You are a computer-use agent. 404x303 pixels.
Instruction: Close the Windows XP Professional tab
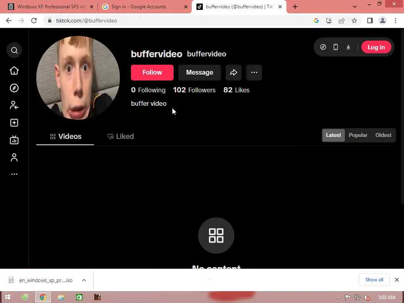[x=92, y=7]
